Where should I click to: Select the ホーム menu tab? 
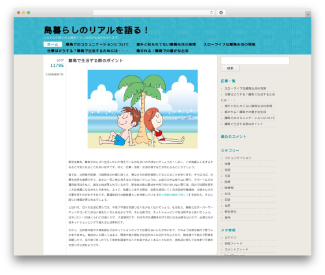(53, 44)
